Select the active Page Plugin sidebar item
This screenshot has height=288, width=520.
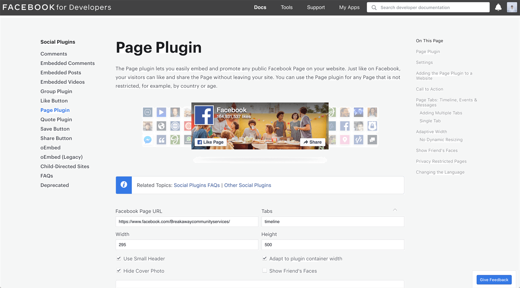pos(55,110)
